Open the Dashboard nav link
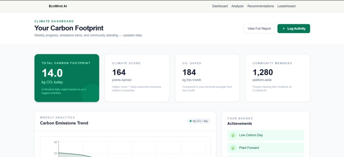 coord(220,6)
